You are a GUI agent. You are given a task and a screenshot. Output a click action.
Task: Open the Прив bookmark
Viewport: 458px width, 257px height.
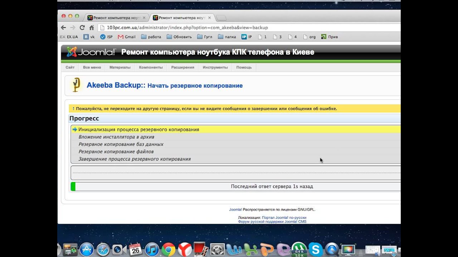[x=330, y=37]
